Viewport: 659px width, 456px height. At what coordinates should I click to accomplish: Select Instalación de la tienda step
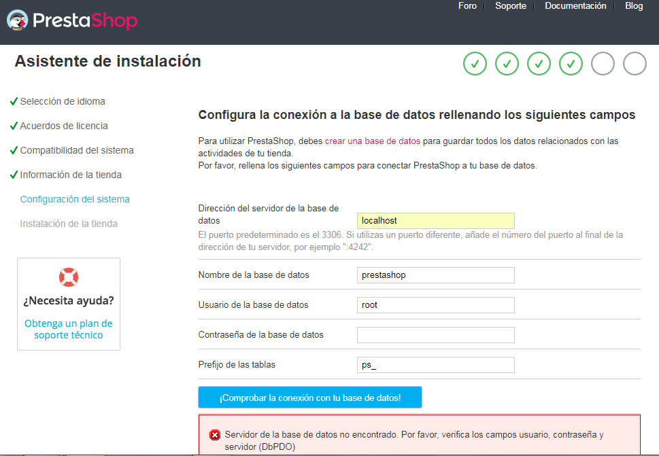pos(69,224)
